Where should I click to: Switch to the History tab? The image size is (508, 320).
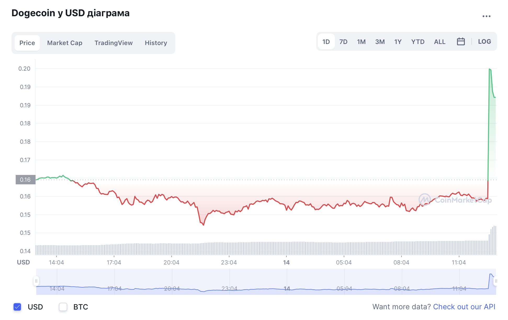[x=156, y=43]
